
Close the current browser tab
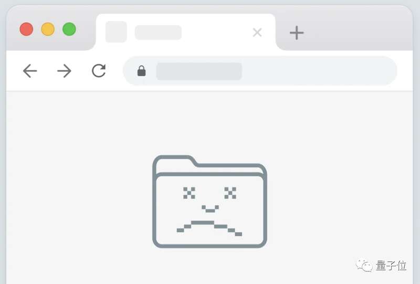coord(257,33)
